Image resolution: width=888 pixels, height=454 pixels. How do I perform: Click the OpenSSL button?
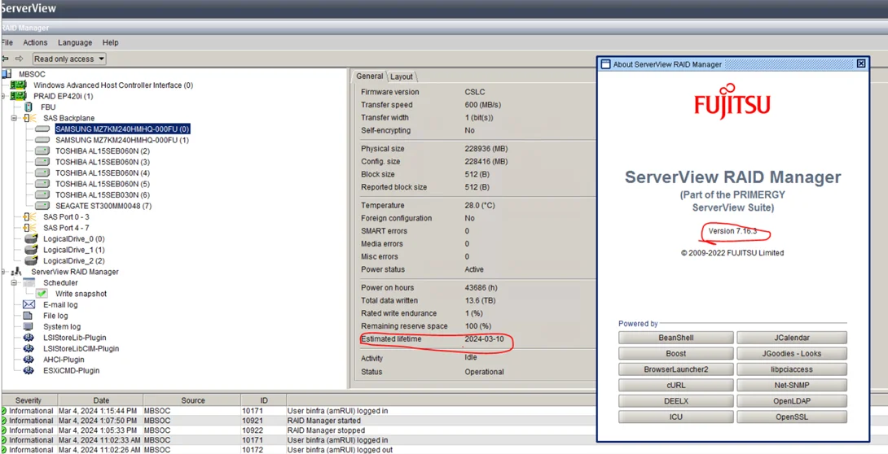(x=792, y=417)
